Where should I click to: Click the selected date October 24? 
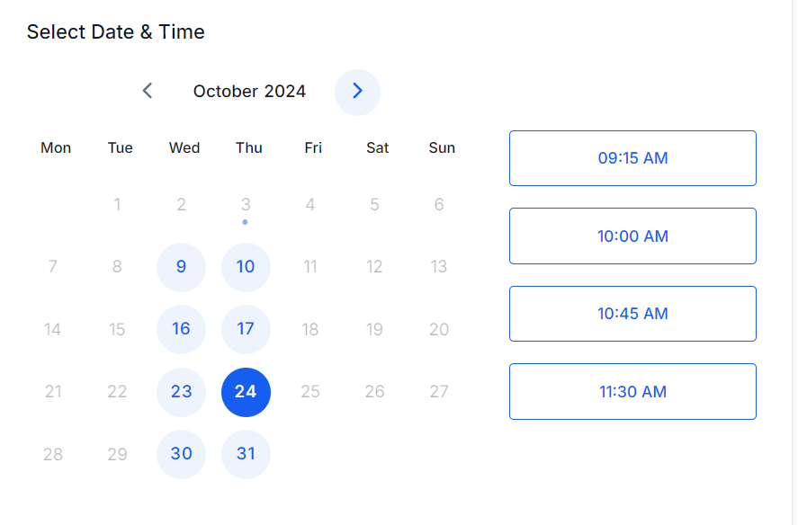click(246, 392)
